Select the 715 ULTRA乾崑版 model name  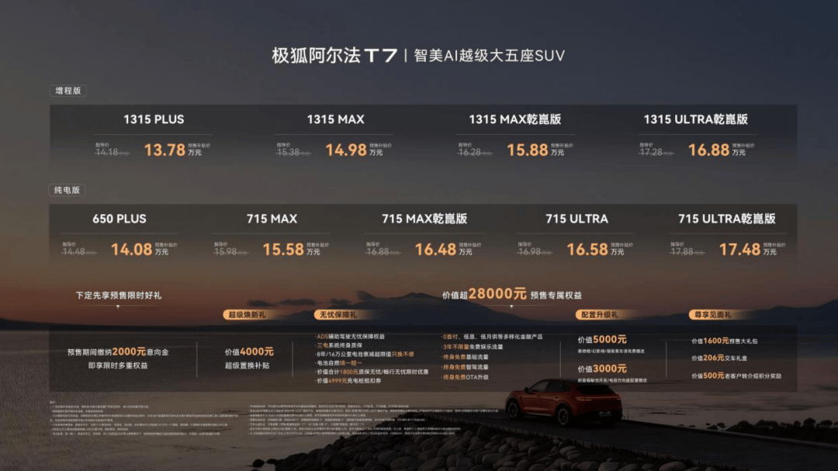(x=727, y=219)
